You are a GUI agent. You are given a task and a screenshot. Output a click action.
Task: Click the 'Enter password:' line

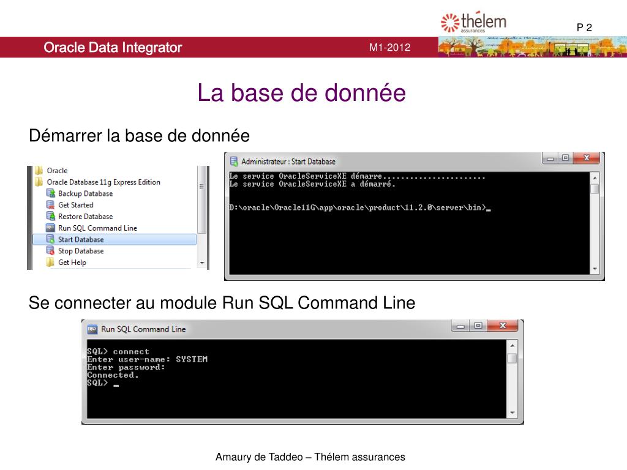[126, 367]
